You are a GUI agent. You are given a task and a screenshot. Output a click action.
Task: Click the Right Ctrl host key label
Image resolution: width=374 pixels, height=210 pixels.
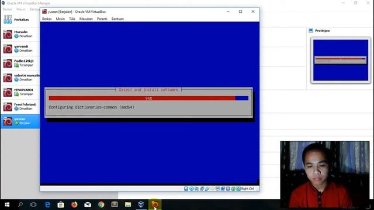tap(247, 188)
